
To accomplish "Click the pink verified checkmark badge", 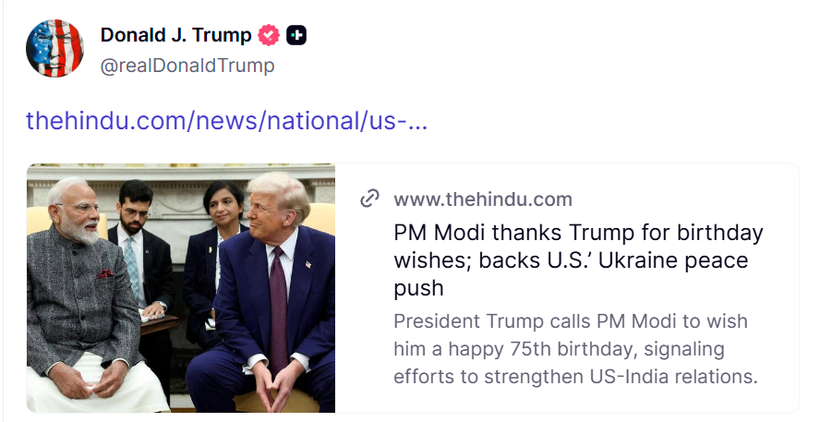I will (x=269, y=35).
